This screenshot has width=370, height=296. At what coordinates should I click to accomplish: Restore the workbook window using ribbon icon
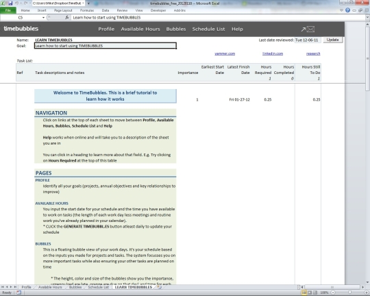coord(360,10)
